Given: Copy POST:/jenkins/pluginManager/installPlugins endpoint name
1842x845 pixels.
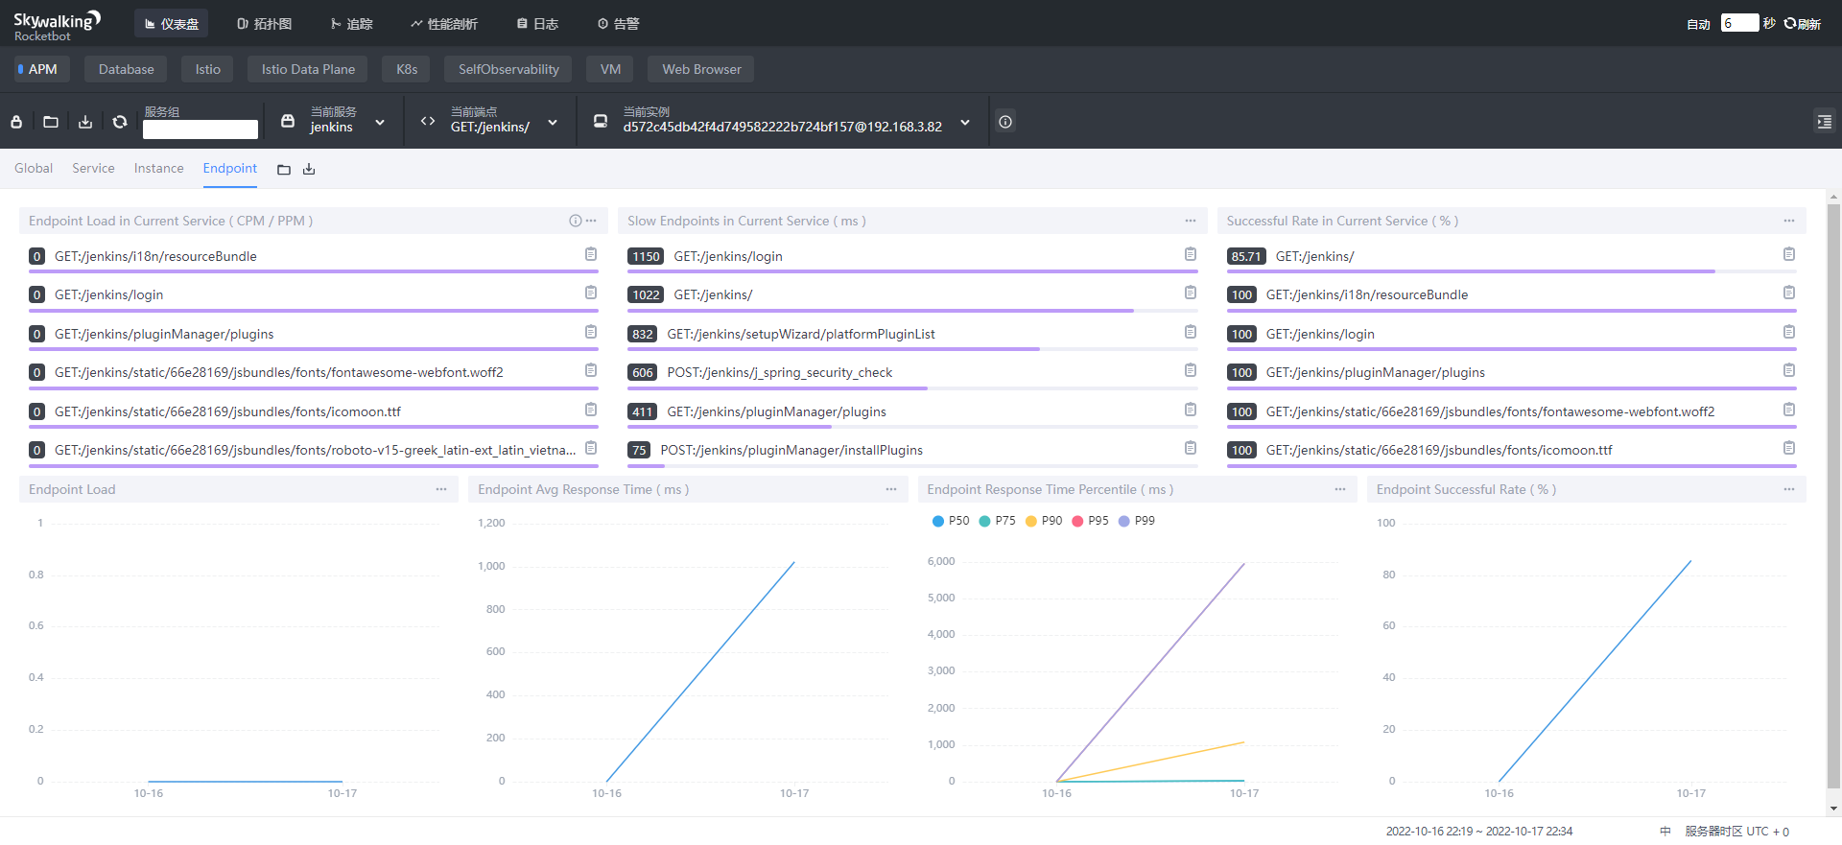Looking at the screenshot, I should 1191,448.
